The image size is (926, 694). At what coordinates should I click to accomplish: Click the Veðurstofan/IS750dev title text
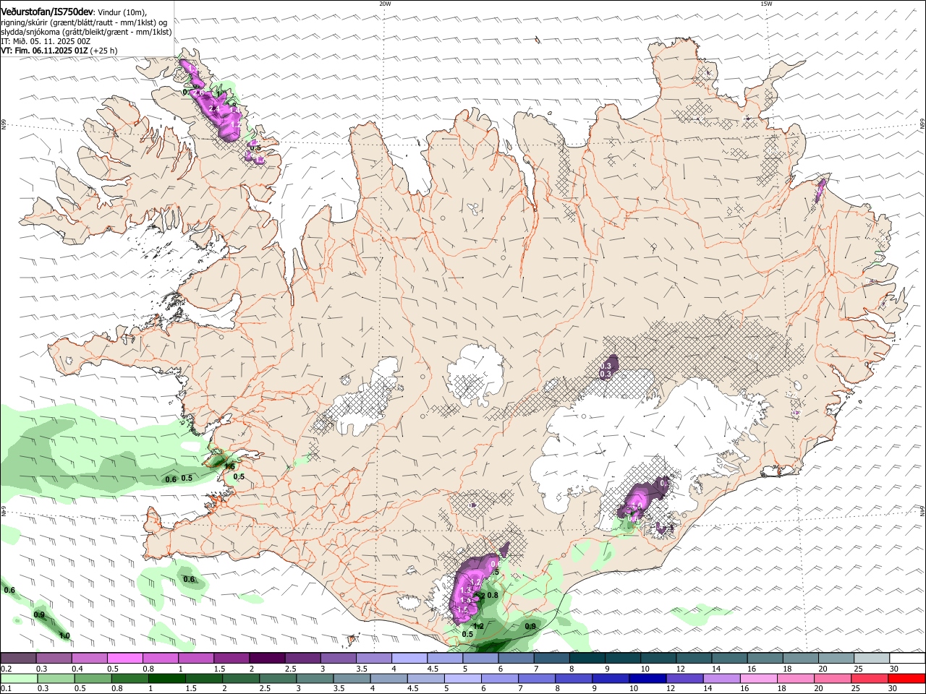pyautogui.click(x=47, y=12)
